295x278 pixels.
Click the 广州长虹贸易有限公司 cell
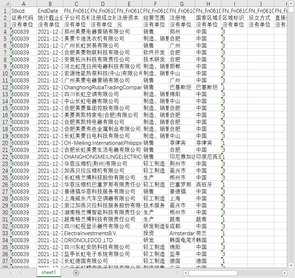tap(92, 45)
